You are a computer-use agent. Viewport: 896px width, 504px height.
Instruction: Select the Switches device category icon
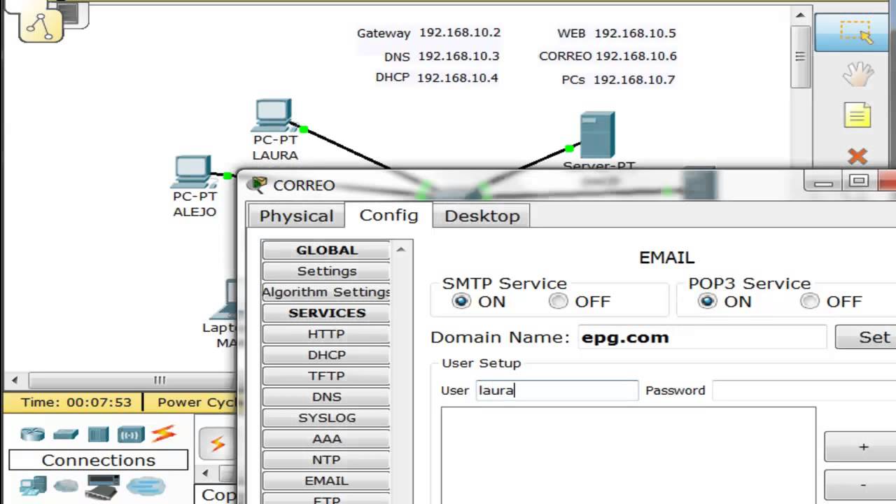(66, 435)
